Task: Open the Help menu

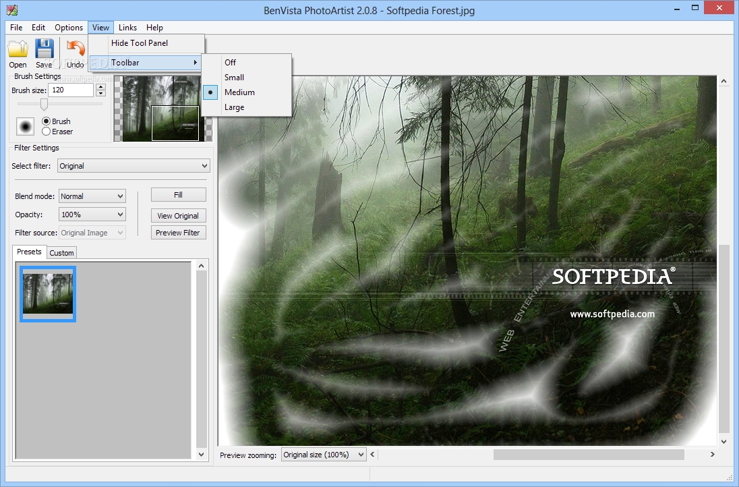Action: (x=154, y=28)
